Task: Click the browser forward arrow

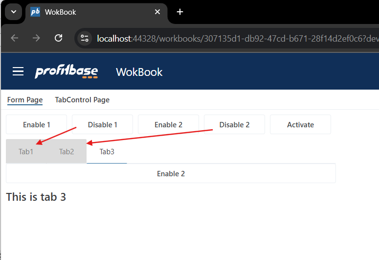Action: pos(36,38)
